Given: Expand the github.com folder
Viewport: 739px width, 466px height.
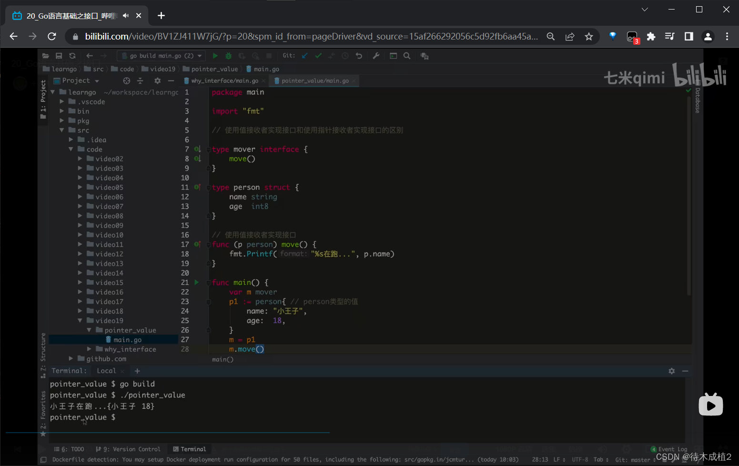Looking at the screenshot, I should click(71, 359).
